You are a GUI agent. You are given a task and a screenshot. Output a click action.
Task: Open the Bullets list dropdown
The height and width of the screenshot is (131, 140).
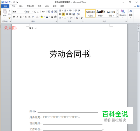pos(62,10)
